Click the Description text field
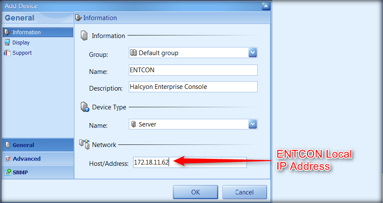This screenshot has width=383, height=203. [x=193, y=87]
